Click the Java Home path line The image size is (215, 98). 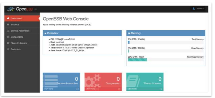click(x=67, y=50)
